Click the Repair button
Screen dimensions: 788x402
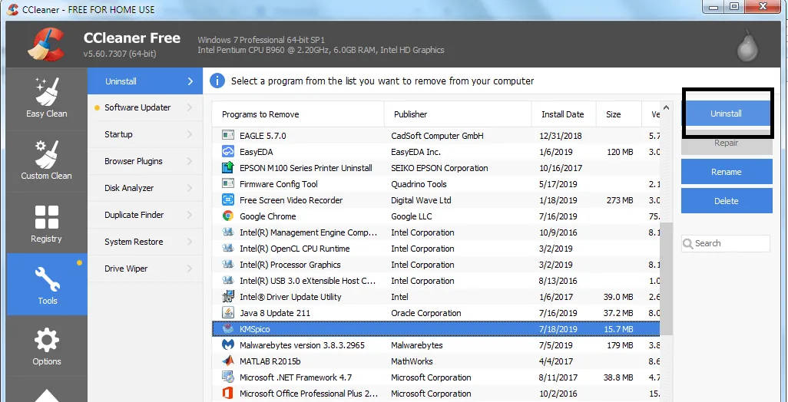point(727,143)
